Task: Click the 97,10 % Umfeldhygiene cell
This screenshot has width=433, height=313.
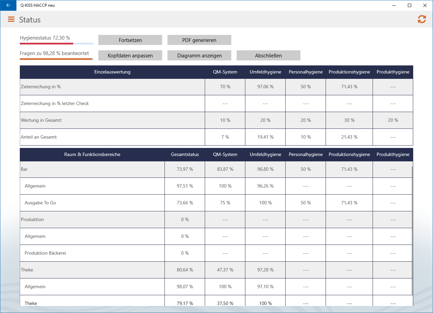Action: click(x=266, y=286)
